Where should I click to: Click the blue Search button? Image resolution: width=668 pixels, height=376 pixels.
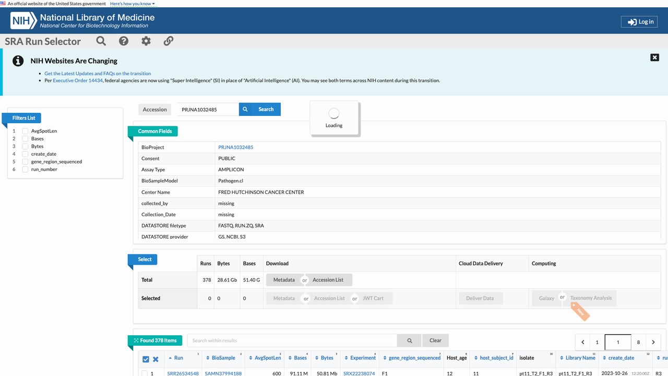click(x=260, y=109)
